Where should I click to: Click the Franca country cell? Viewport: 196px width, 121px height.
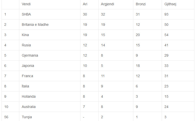click(x=27, y=76)
